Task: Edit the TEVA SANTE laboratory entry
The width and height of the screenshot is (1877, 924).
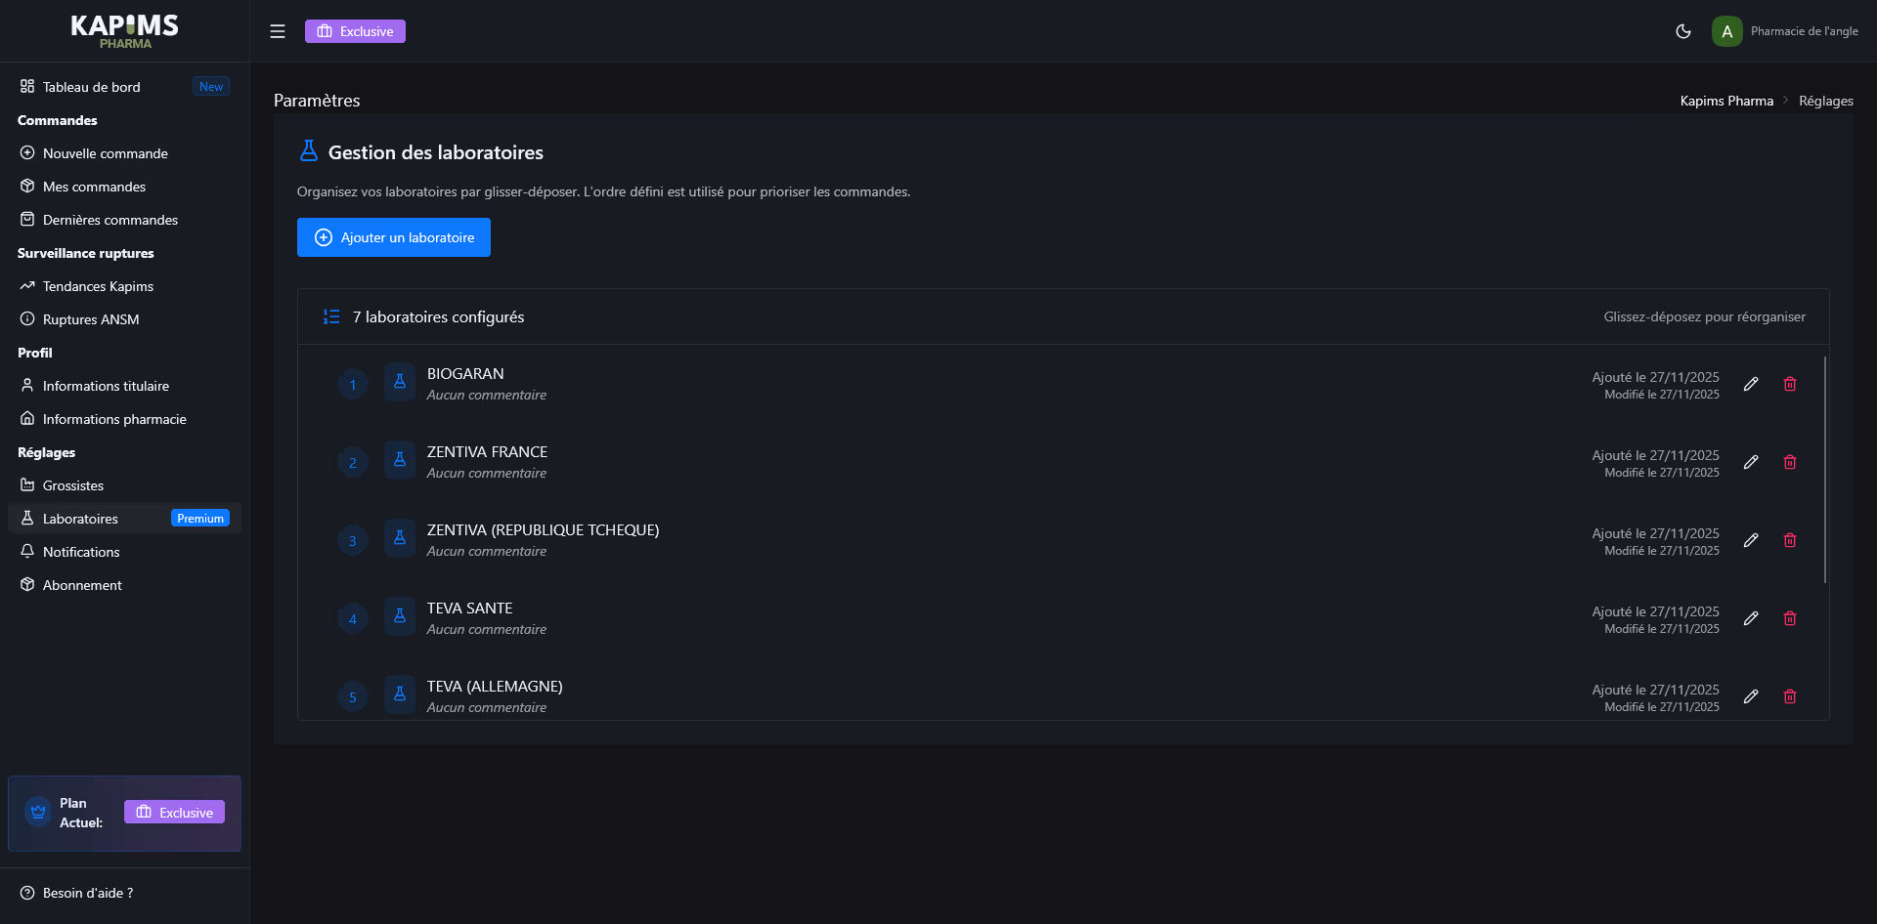Action: click(x=1751, y=618)
